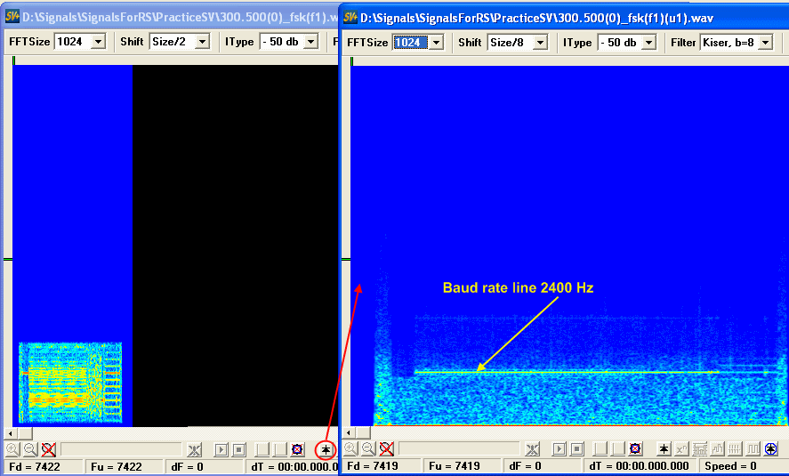Click the red-blue target icon in right window
The height and width of the screenshot is (476, 789).
635,449
